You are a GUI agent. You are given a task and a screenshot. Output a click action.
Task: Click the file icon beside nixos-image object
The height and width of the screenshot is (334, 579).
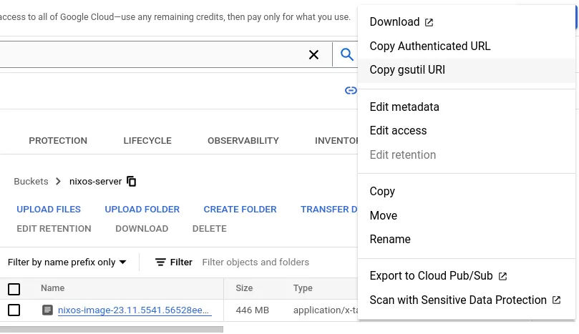47,310
